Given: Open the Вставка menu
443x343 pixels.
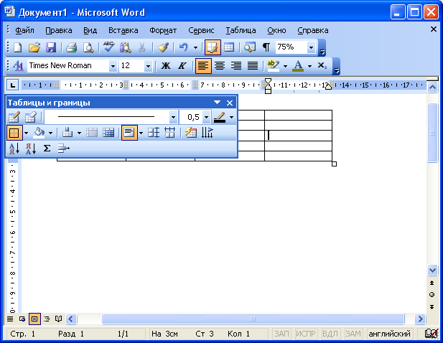Looking at the screenshot, I should tap(123, 30).
